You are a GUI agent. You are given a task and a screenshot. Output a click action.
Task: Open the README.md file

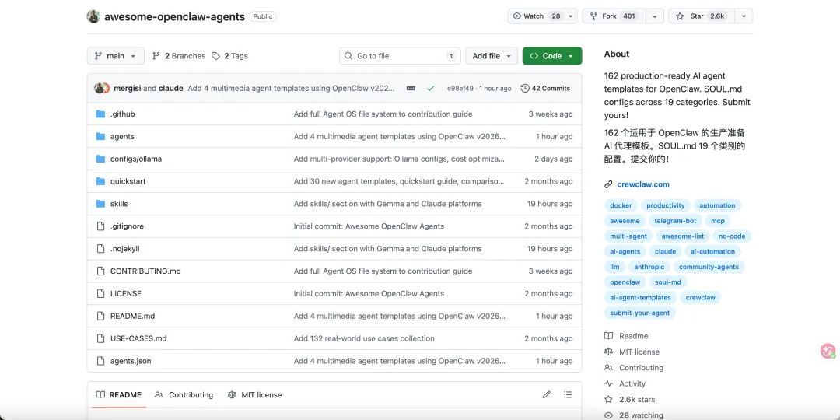pos(132,316)
